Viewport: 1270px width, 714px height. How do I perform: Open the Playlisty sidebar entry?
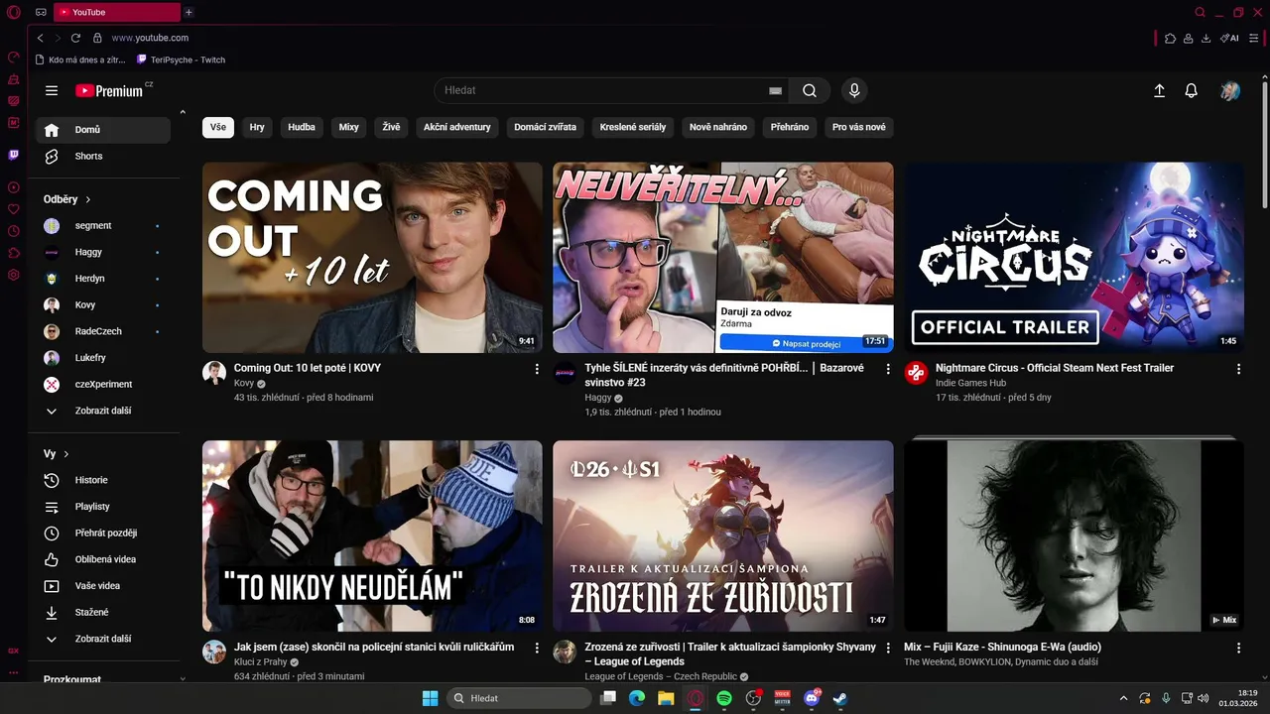click(x=103, y=507)
